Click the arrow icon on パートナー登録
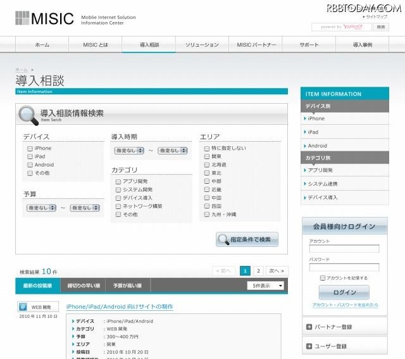 (309, 327)
